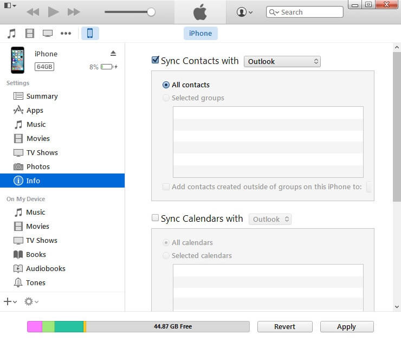Click the Apply button

tap(347, 327)
